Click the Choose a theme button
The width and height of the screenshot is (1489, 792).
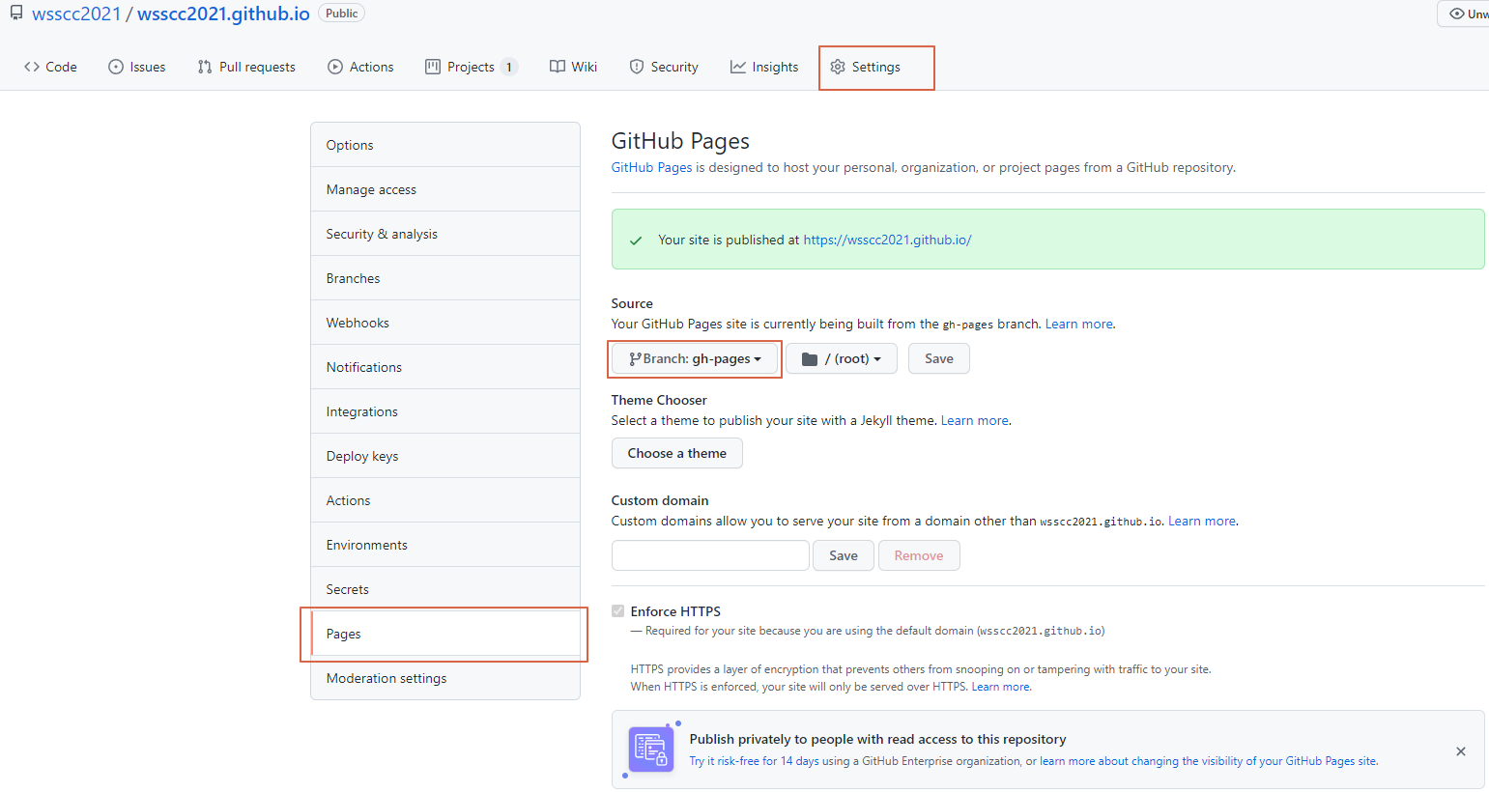pyautogui.click(x=676, y=453)
